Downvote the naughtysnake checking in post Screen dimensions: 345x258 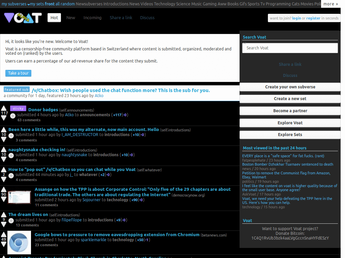(x=3, y=159)
